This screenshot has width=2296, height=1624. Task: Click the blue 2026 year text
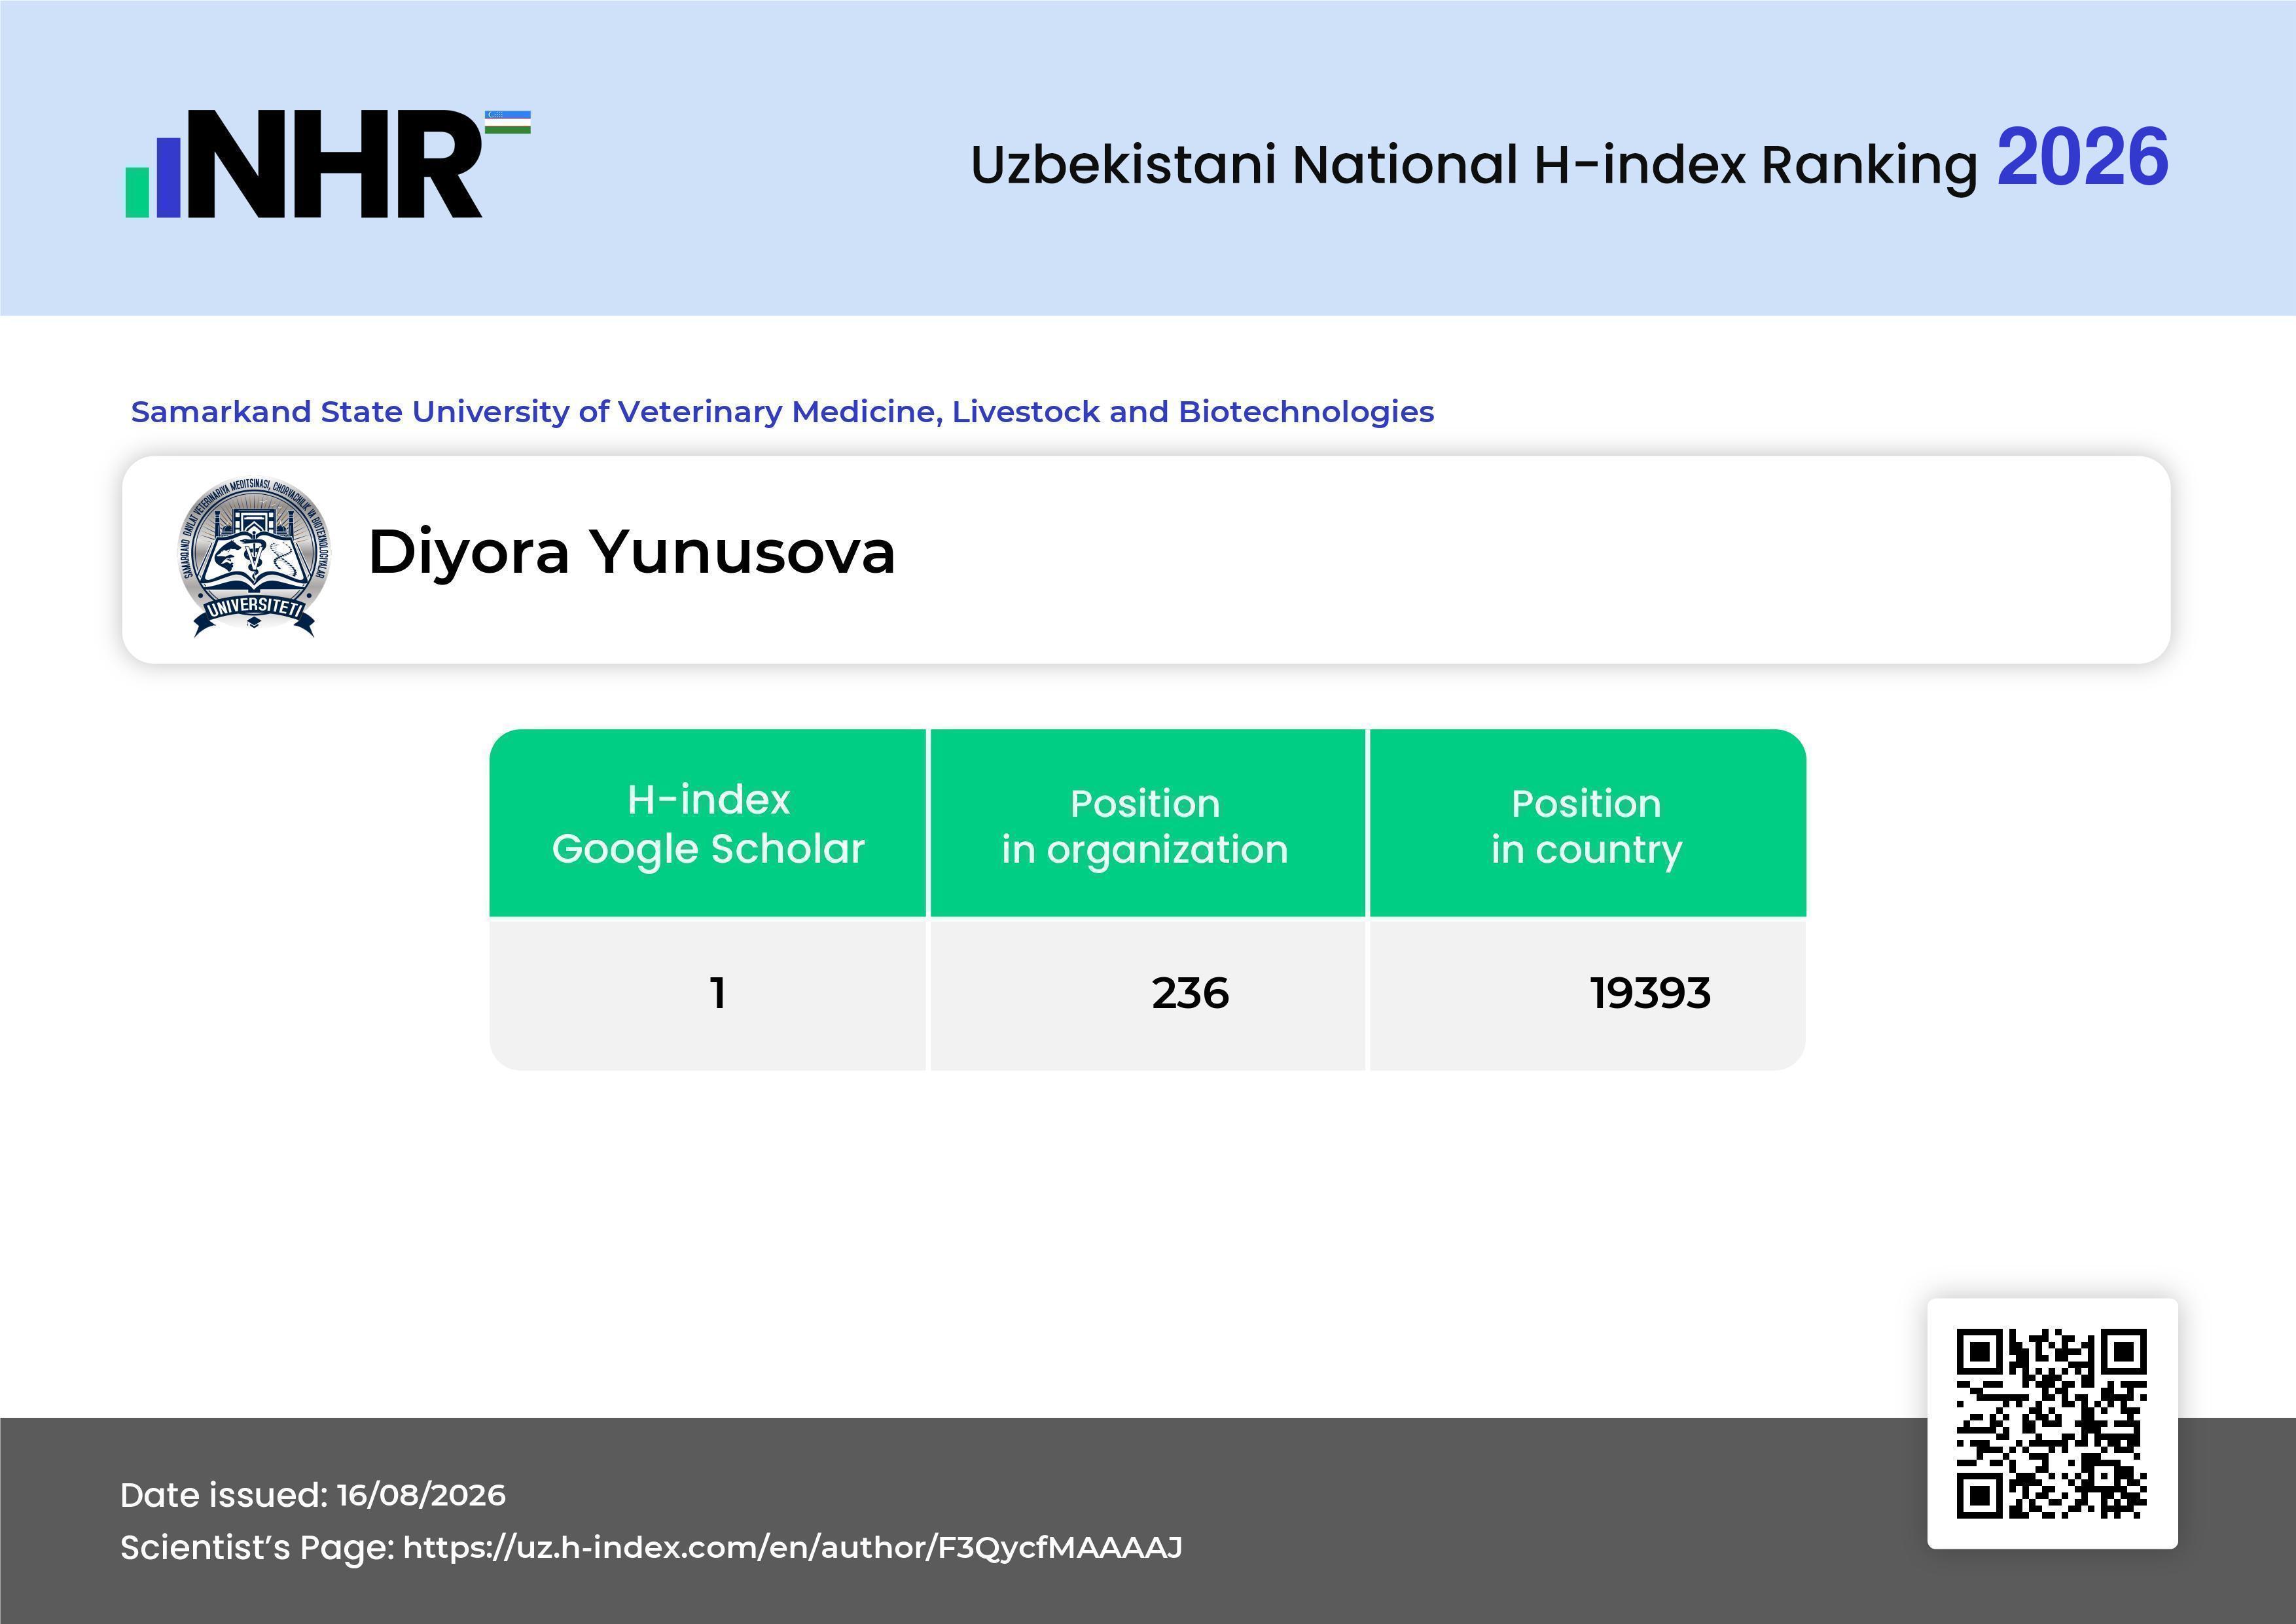click(x=2082, y=158)
